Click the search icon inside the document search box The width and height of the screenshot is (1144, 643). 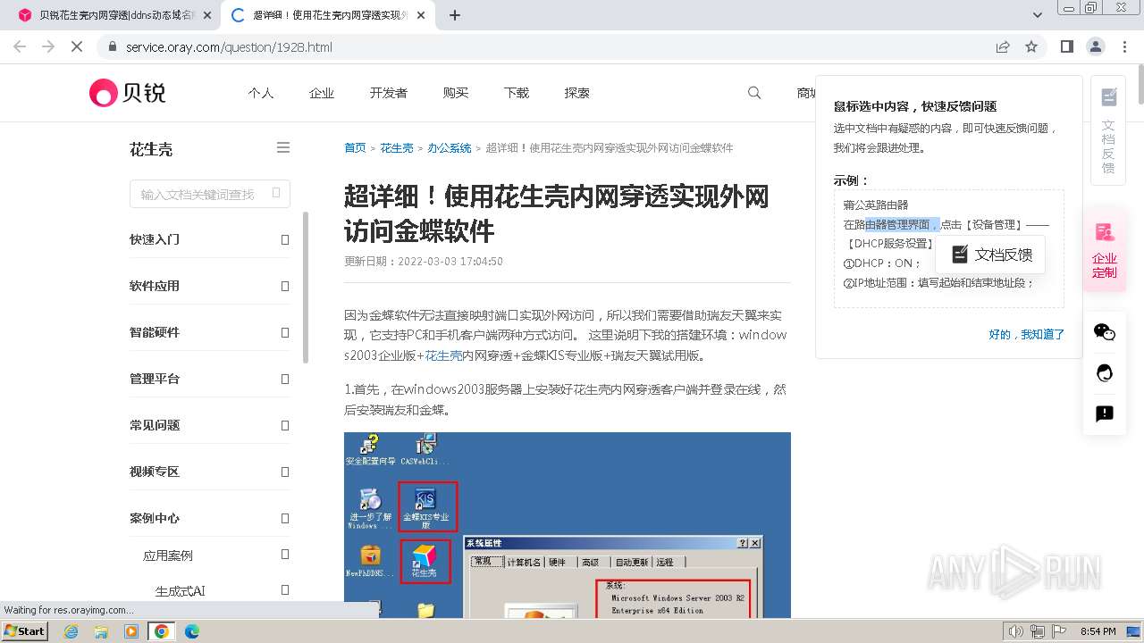[276, 193]
